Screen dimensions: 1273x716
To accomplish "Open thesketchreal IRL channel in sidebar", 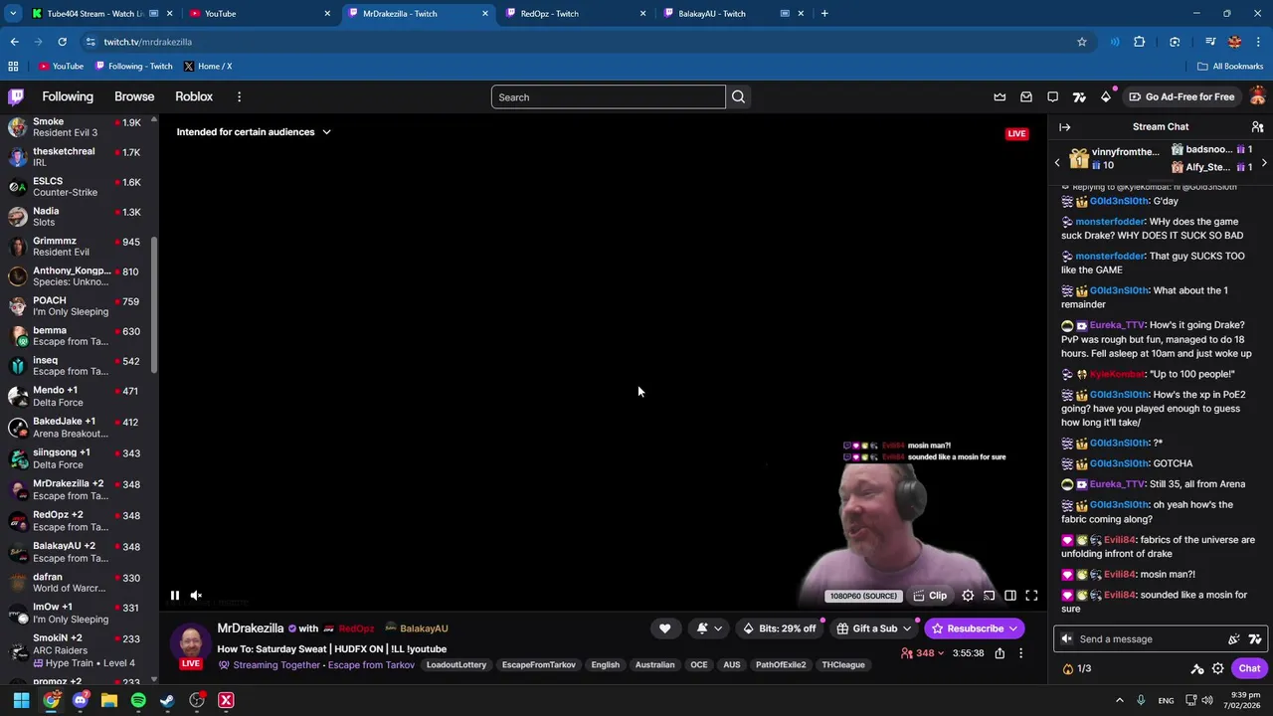I will click(78, 156).
